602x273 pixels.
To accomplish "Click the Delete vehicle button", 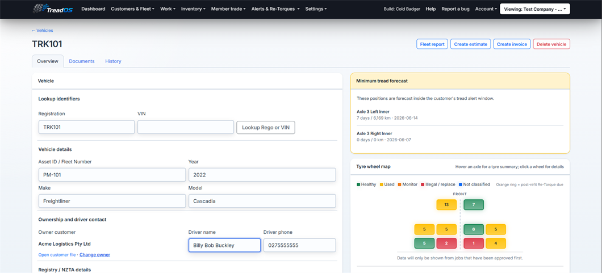I will (x=551, y=44).
